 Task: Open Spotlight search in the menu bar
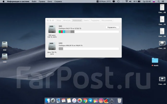tap(159, 2)
